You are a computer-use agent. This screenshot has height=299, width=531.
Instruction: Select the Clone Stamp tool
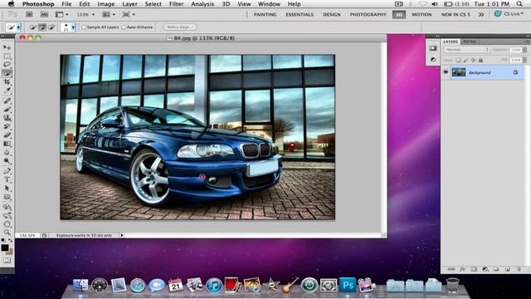[x=7, y=118]
